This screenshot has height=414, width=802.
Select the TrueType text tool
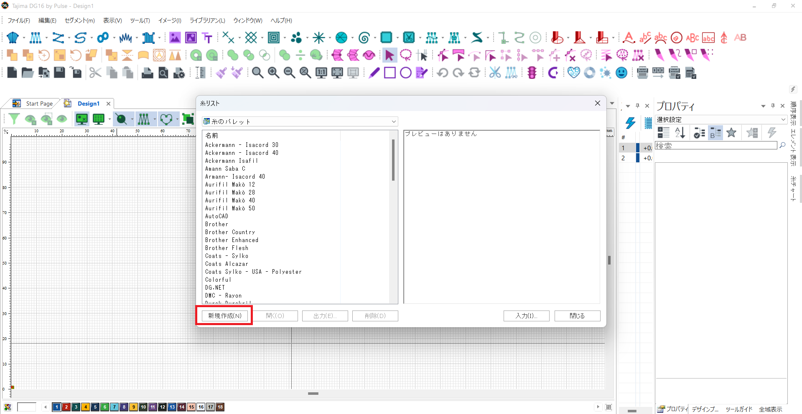click(x=207, y=38)
